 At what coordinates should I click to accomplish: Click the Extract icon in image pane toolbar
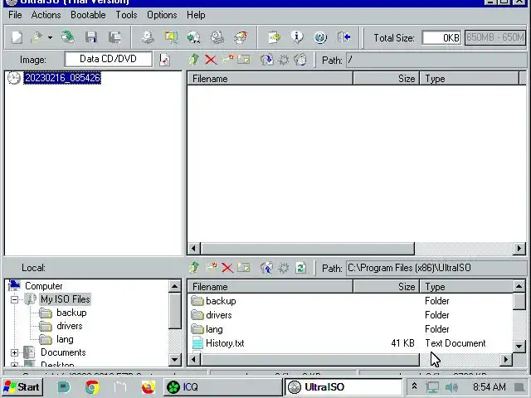pyautogui.click(x=267, y=60)
